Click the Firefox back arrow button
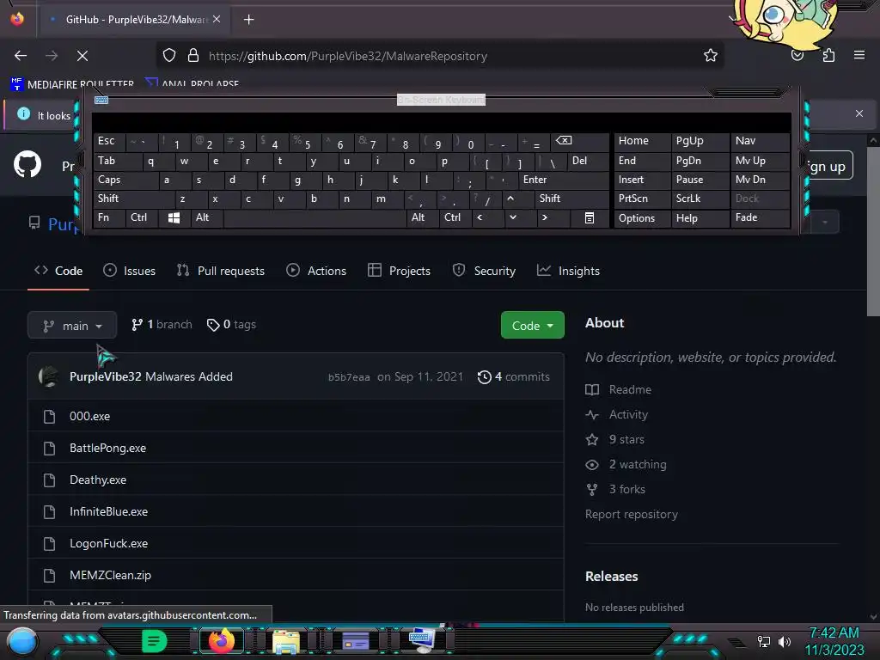The image size is (880, 660). point(21,56)
